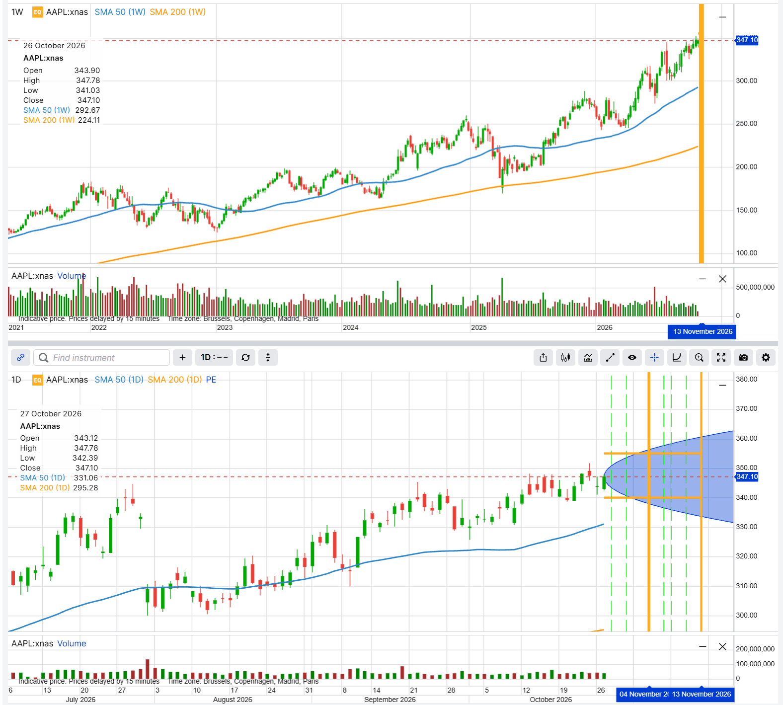Open the indicators studies icon

[588, 357]
